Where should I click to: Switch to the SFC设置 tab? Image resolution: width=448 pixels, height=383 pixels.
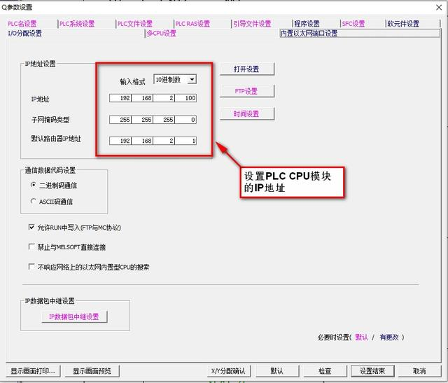(353, 24)
